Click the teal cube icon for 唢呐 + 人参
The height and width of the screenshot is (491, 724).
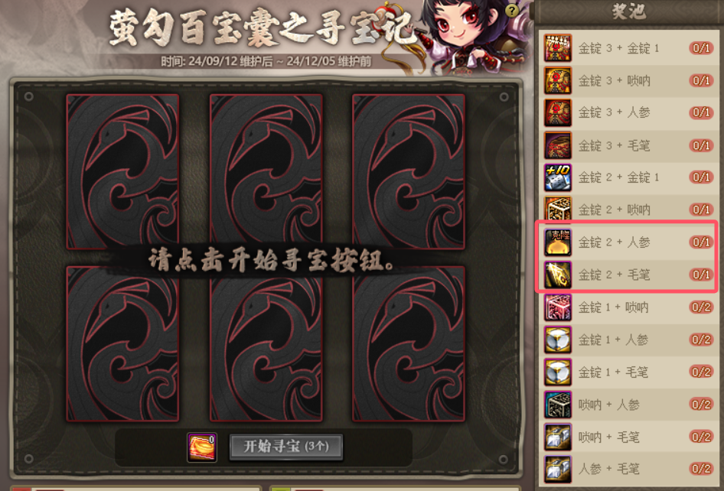tap(558, 405)
